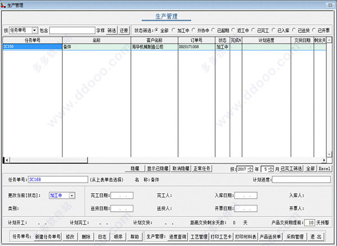337x246 pixels.
Task: Sort by the 任务单号 column header
Action: point(33,40)
